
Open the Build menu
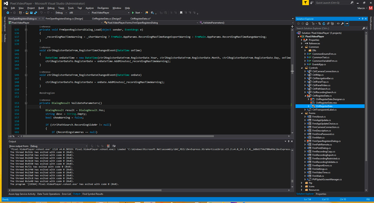click(41, 8)
